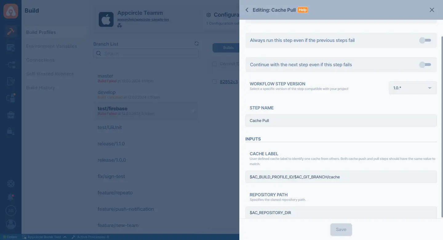443x240 pixels.
Task: Open the second sidebar module icon below Build
Action: [x=11, y=48]
